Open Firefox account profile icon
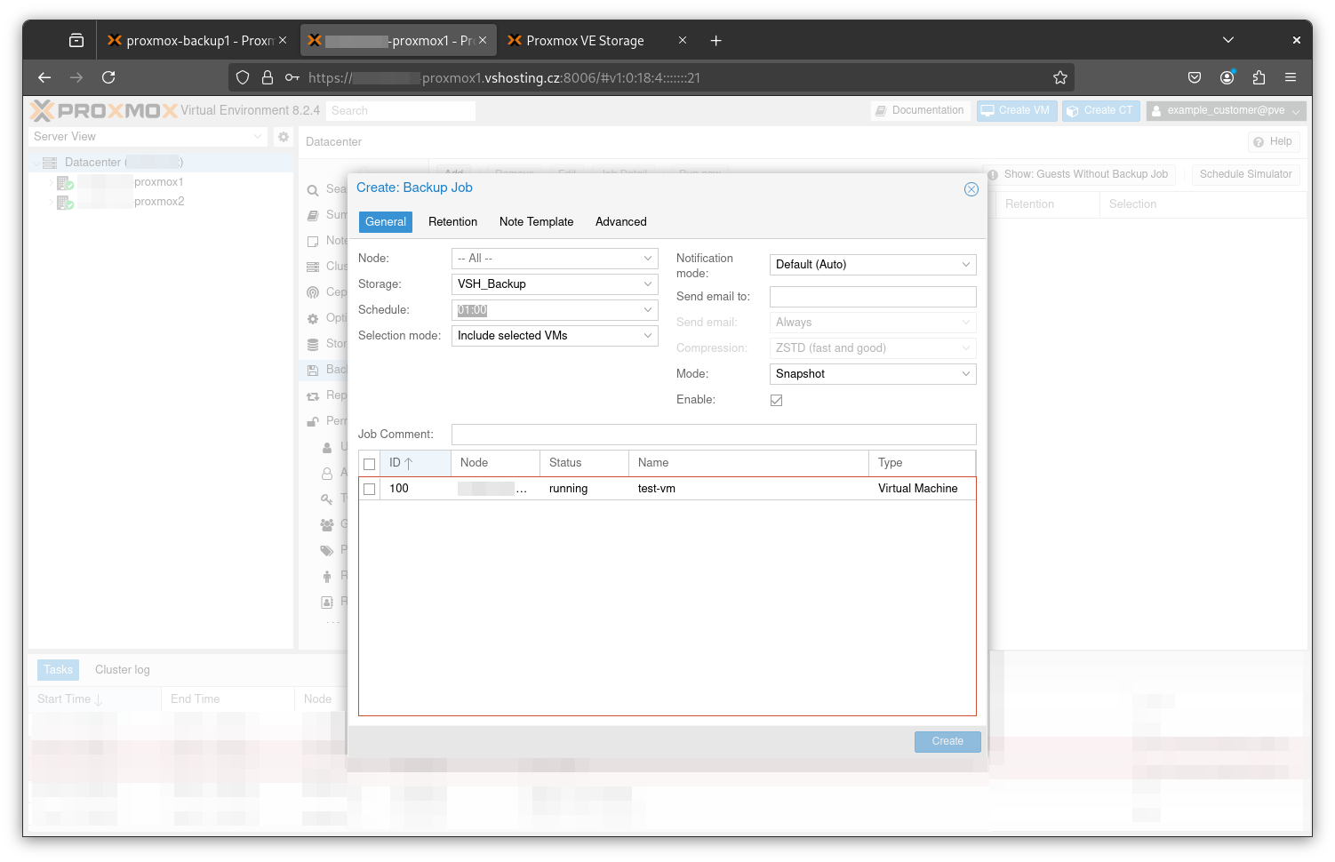 1227,77
